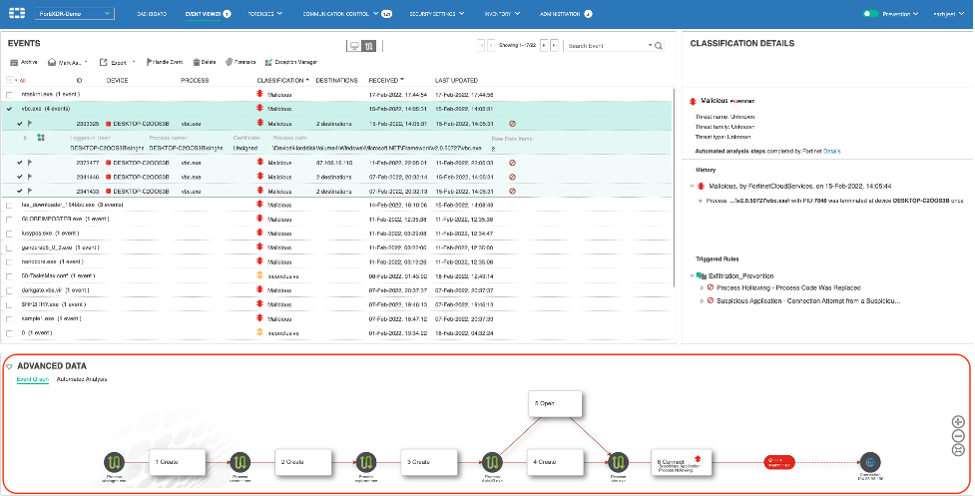Collapse the Advanced Data panel
975x496 pixels.
tap(9, 366)
